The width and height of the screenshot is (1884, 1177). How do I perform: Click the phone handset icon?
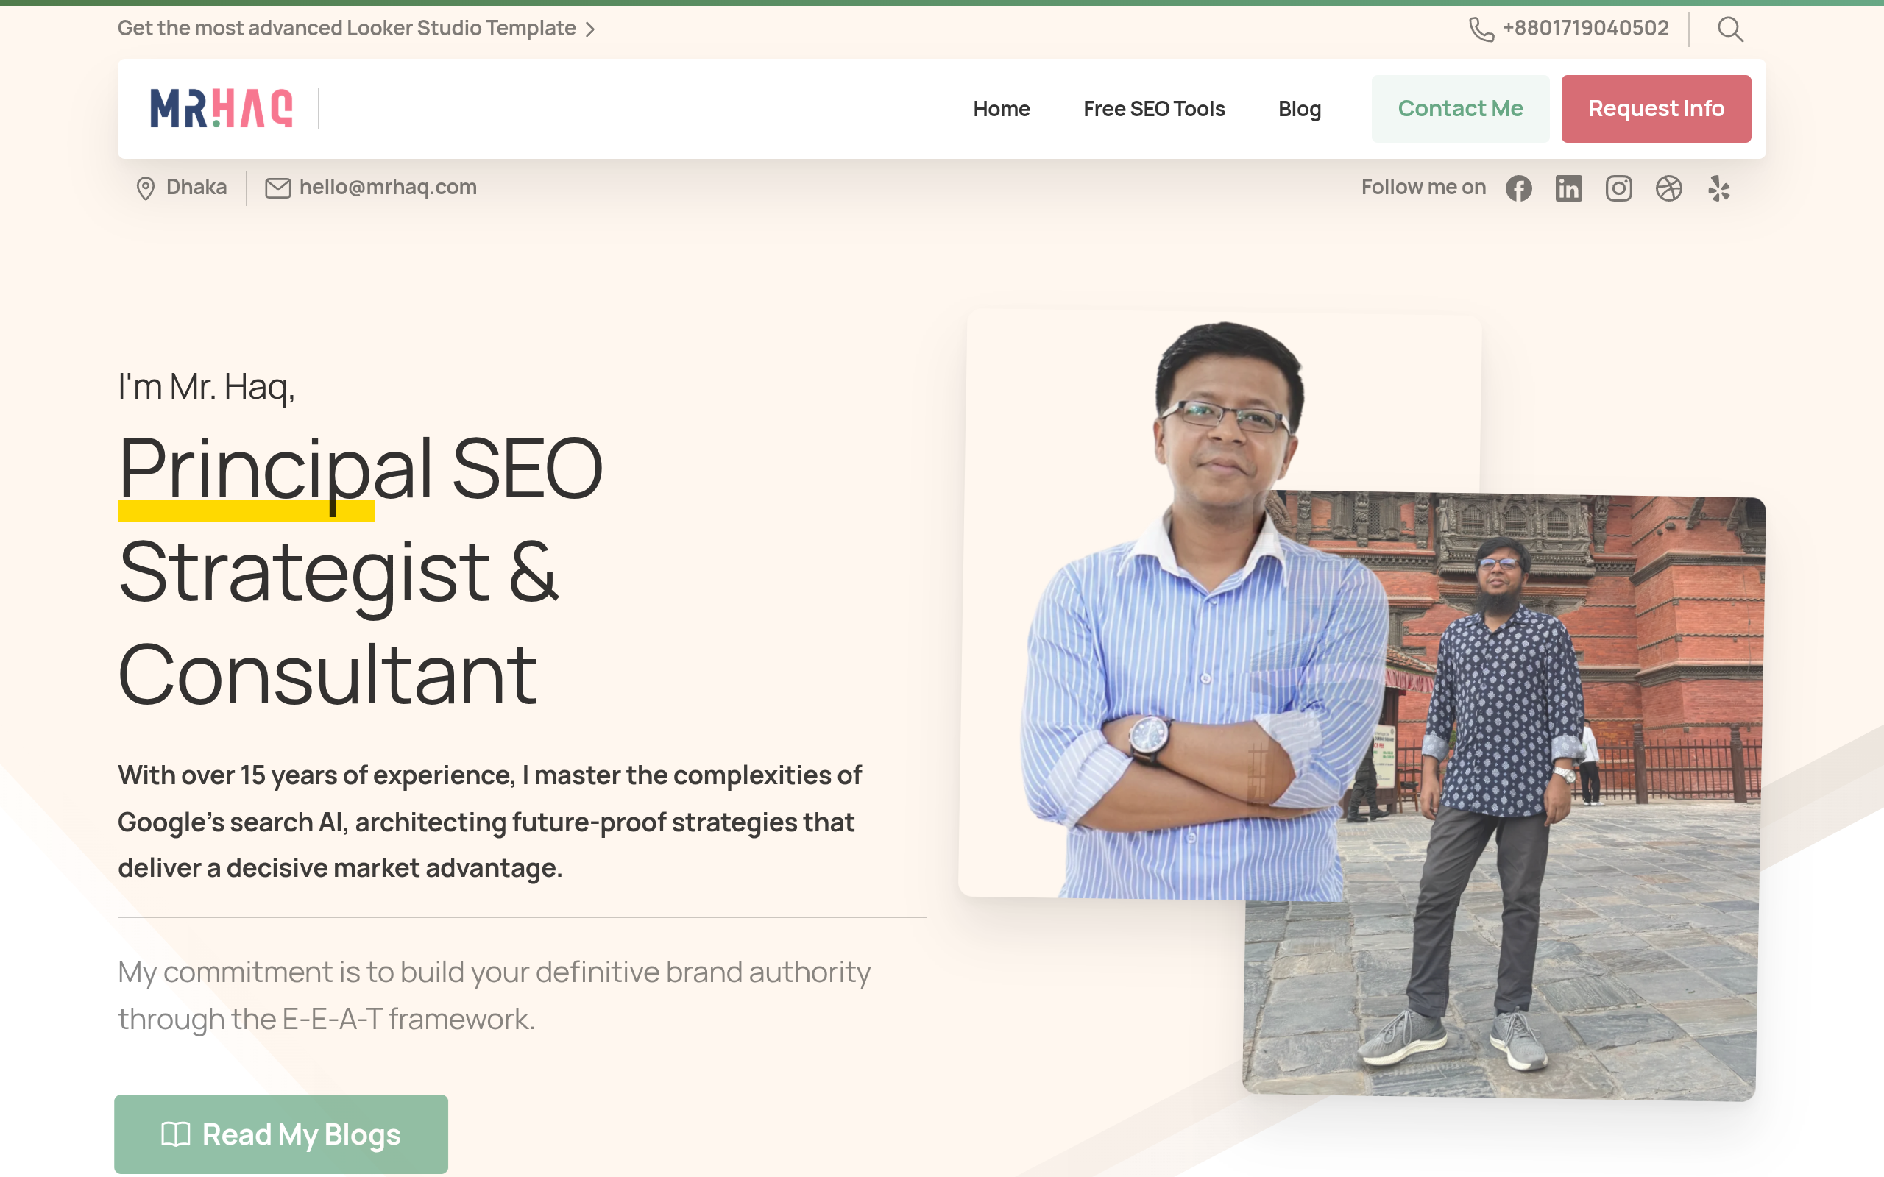pos(1481,29)
